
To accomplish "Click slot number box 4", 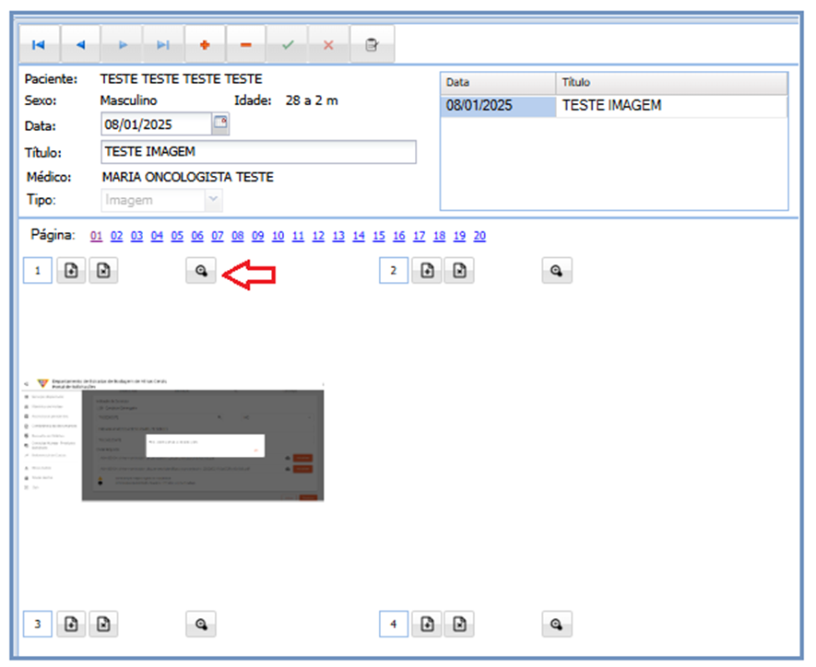I will tap(394, 624).
